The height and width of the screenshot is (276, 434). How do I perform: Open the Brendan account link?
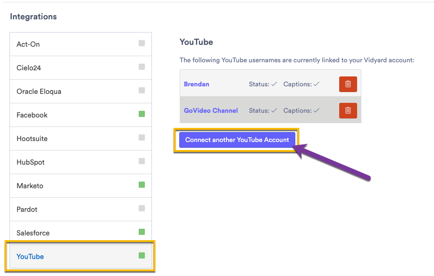[196, 84]
